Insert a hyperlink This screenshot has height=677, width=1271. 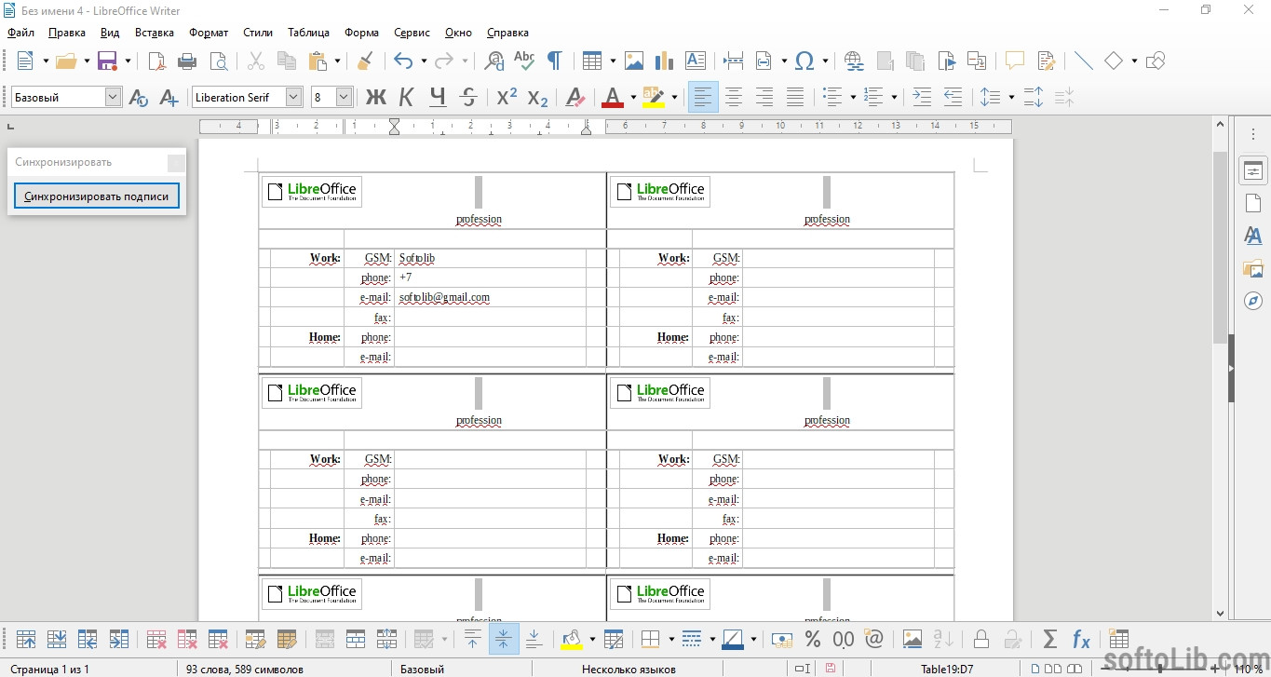click(853, 61)
